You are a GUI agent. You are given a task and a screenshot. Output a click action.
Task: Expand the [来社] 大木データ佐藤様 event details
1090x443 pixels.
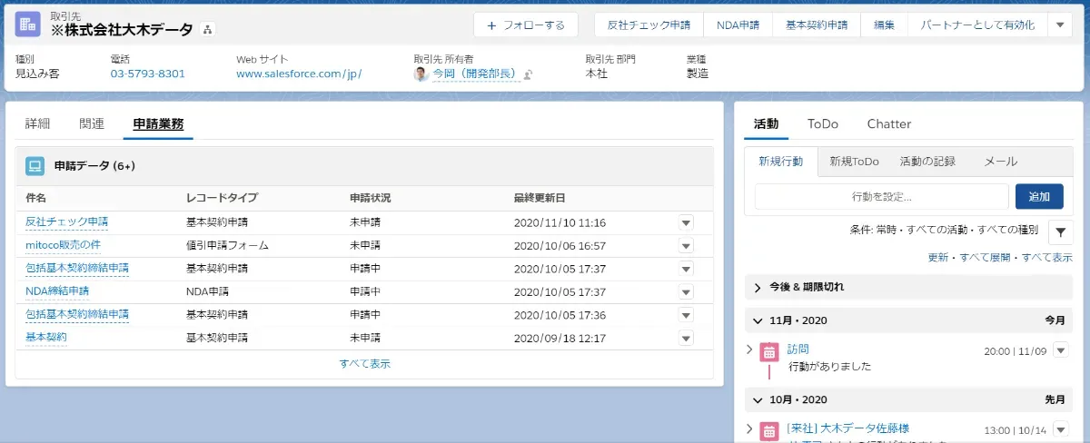pyautogui.click(x=749, y=428)
